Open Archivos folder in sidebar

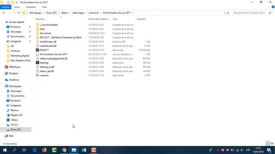coord(15,51)
